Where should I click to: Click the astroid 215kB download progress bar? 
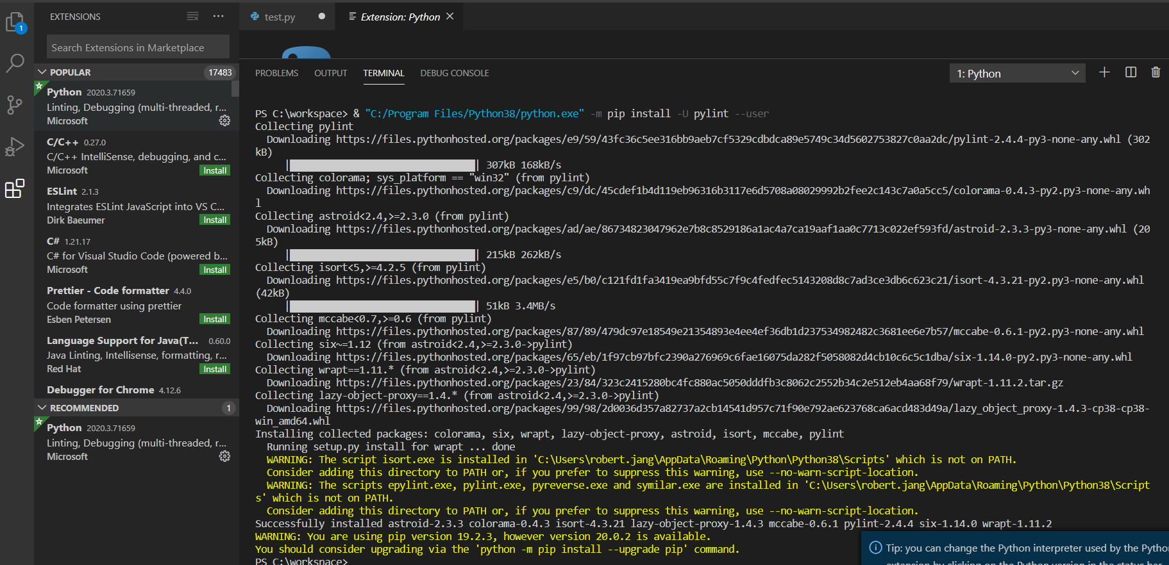(383, 254)
